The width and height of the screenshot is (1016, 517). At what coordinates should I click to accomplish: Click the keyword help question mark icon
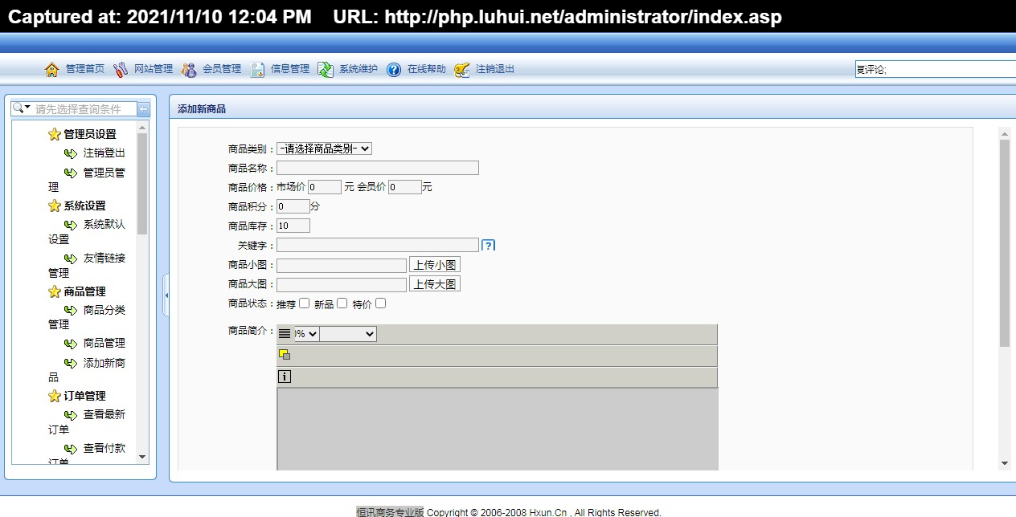coord(488,246)
